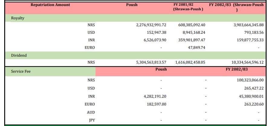This screenshot has width=269, height=126.
Task: Select Poush header in Service Fee row
Action: (161, 69)
